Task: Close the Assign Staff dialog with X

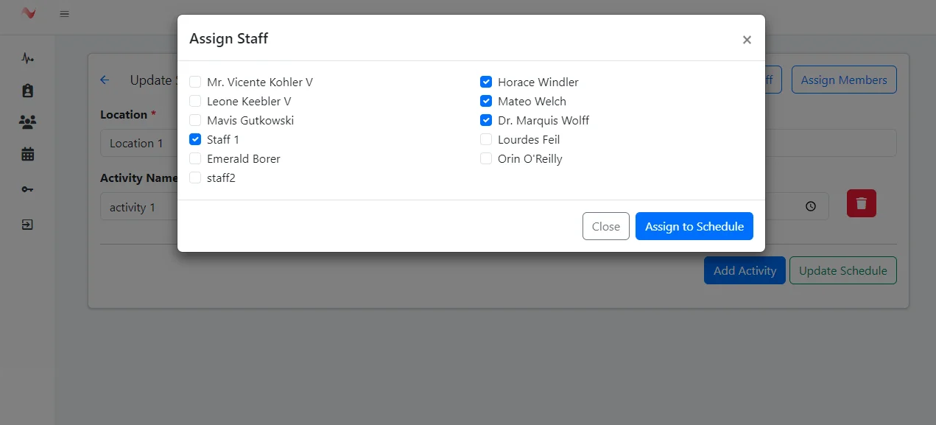Action: pos(747,40)
